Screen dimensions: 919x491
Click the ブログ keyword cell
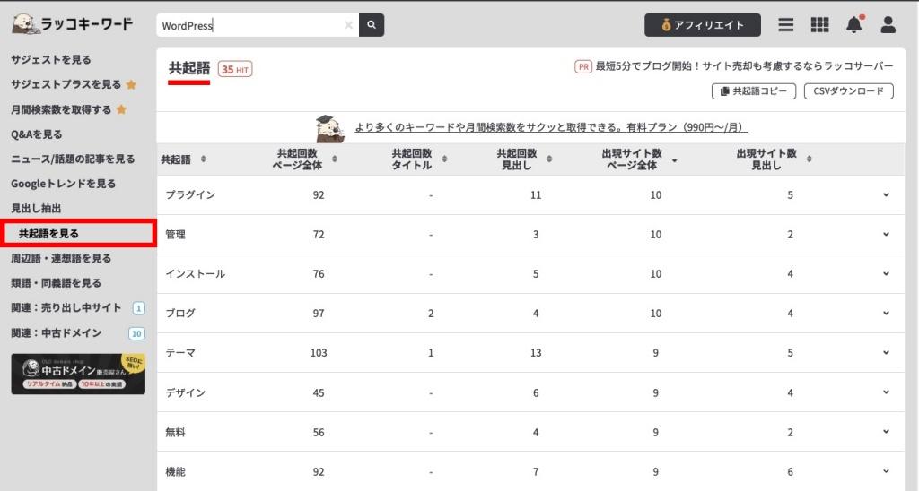coord(180,313)
